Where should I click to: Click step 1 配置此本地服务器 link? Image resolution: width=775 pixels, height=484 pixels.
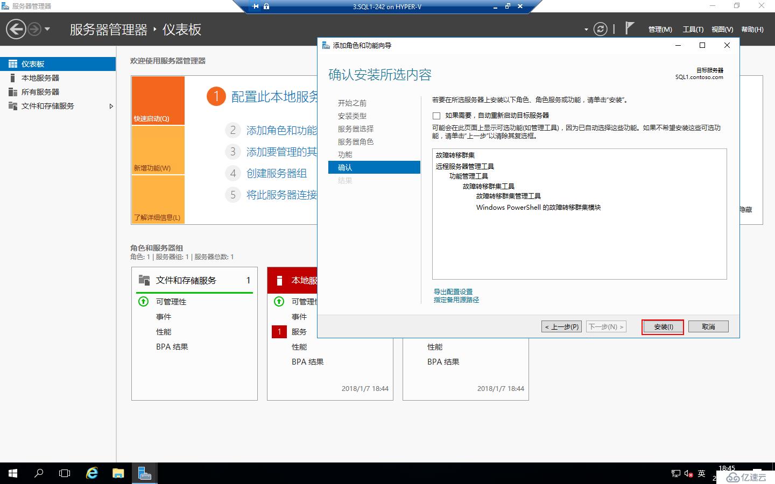coord(274,97)
